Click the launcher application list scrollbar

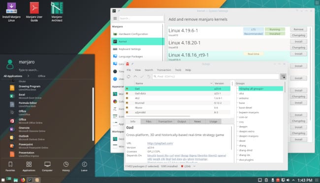pos(93,114)
